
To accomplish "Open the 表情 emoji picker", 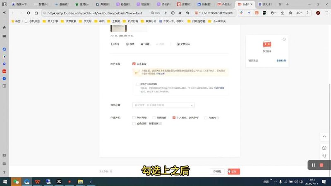I will coord(130,44).
